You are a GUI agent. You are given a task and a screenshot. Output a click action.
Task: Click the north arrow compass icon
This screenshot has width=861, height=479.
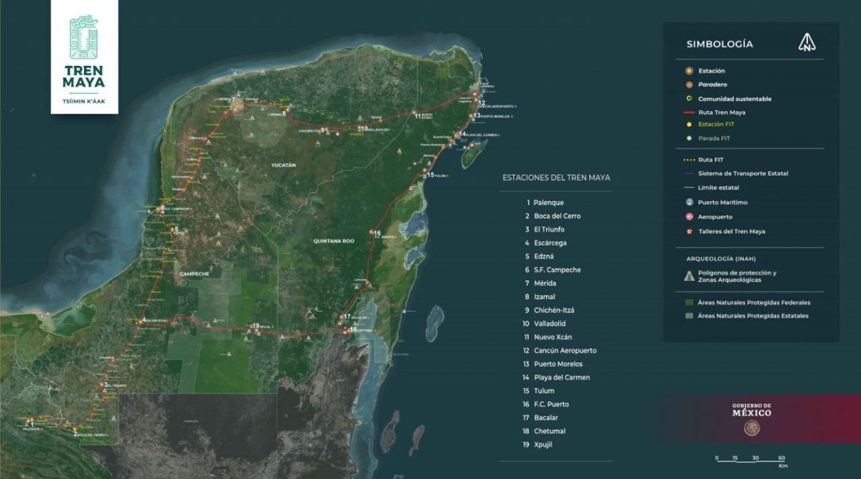807,43
